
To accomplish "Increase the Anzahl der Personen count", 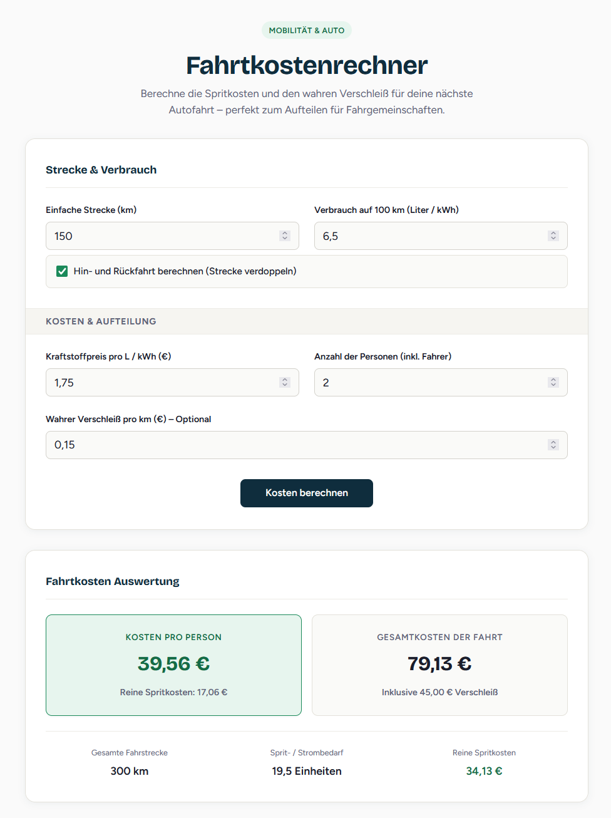I will 553,379.
